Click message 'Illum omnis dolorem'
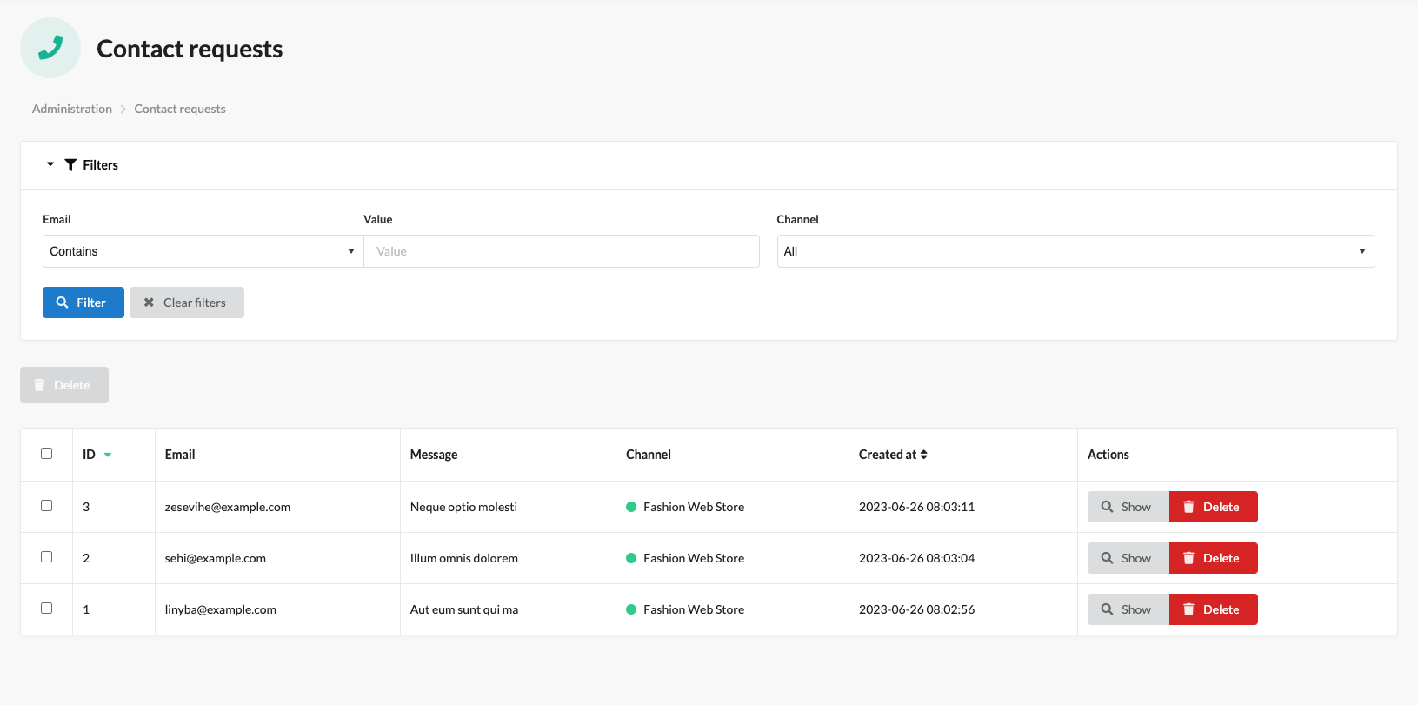The height and width of the screenshot is (705, 1418). click(464, 558)
